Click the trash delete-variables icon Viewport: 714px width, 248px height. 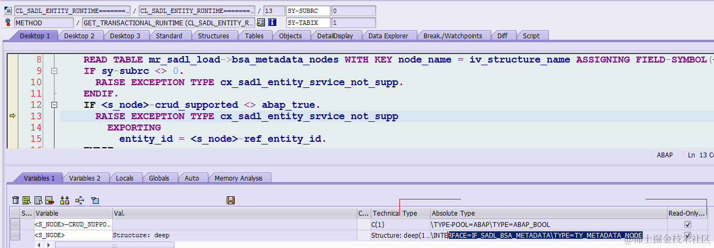(16, 201)
